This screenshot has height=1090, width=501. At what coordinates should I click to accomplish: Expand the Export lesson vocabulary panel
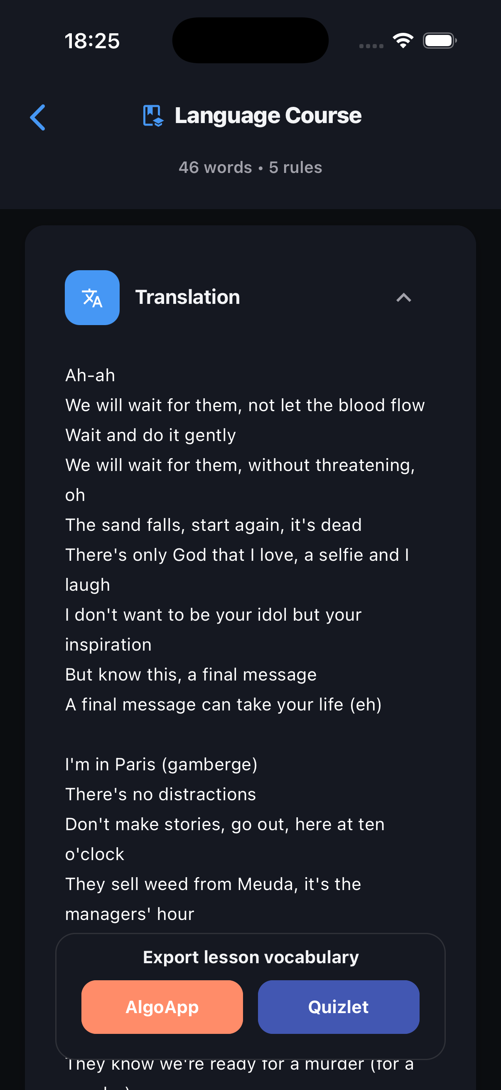[251, 957]
